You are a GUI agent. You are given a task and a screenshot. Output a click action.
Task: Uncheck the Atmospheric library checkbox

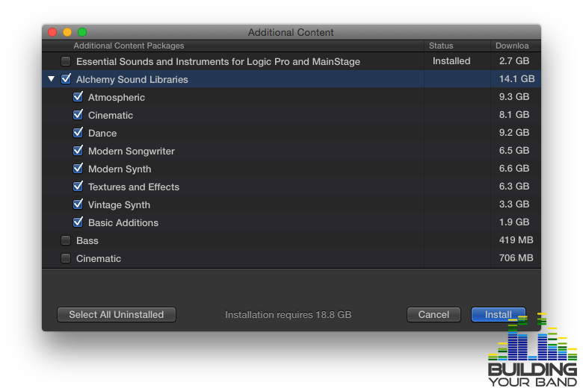[78, 96]
